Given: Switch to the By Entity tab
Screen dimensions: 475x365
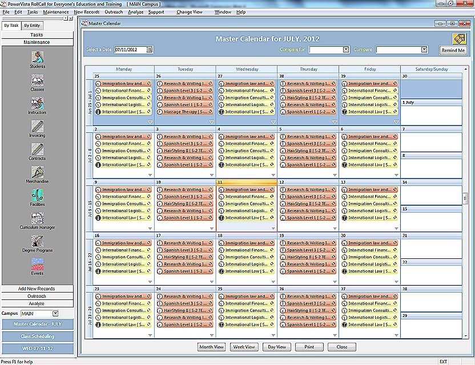Looking at the screenshot, I should pos(32,26).
